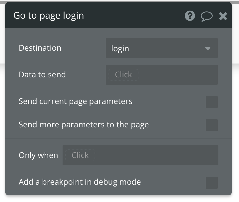
Task: Open the help question mark icon
Action: point(190,16)
